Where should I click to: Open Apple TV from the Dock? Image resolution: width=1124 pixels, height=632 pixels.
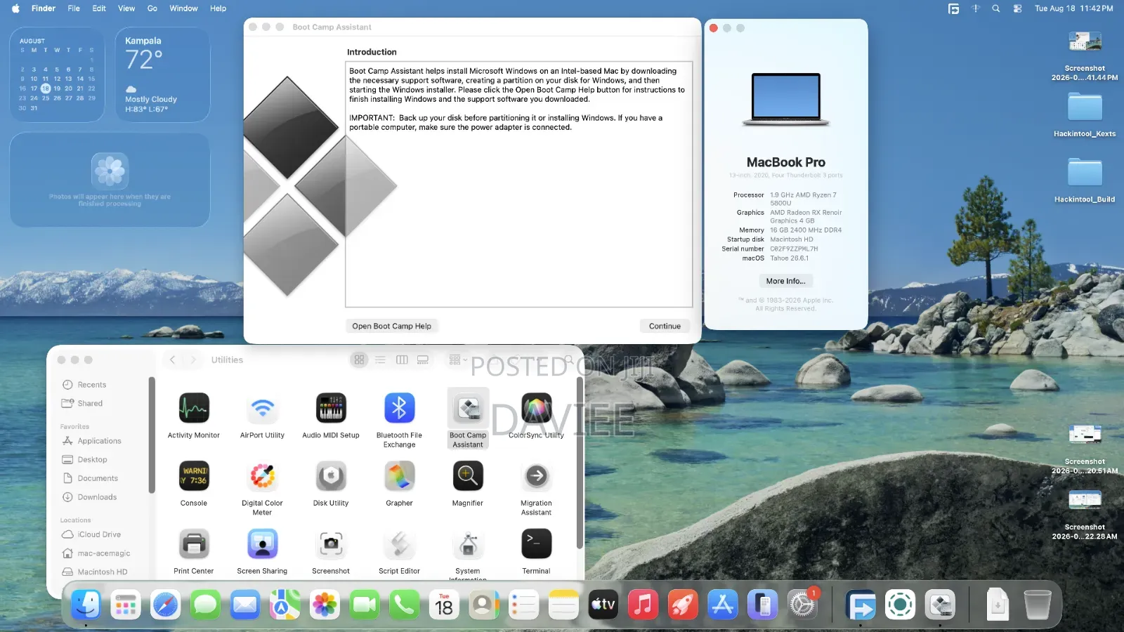pos(603,605)
